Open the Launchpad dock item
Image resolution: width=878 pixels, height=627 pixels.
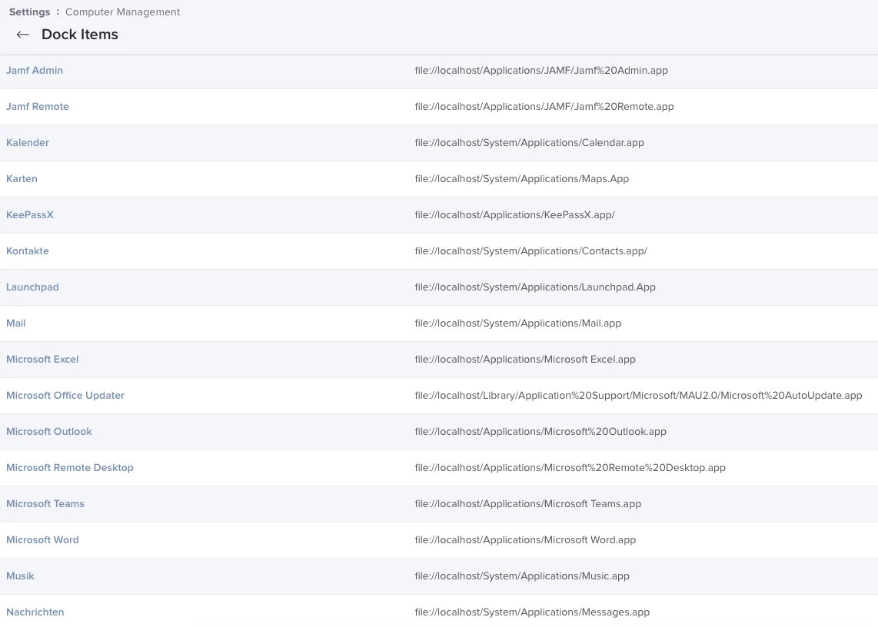32,287
